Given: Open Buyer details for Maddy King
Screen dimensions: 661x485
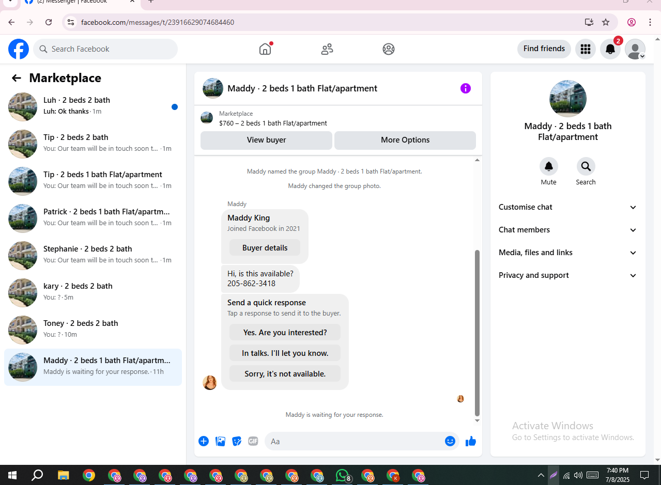Looking at the screenshot, I should (265, 248).
